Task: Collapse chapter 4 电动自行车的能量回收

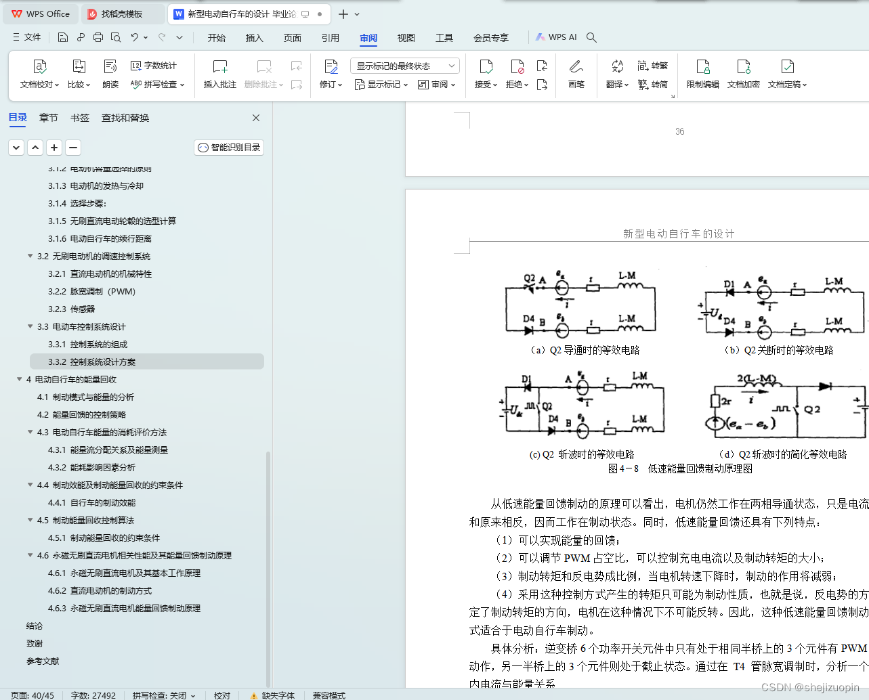Action: 19,379
